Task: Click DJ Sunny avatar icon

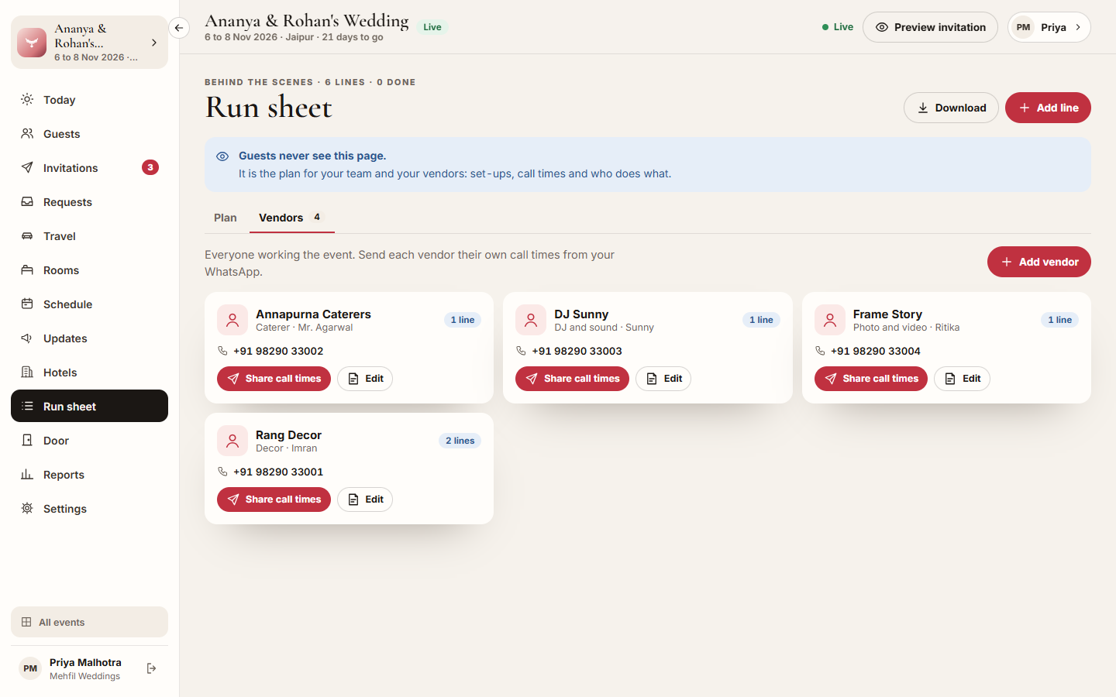Action: coord(531,320)
